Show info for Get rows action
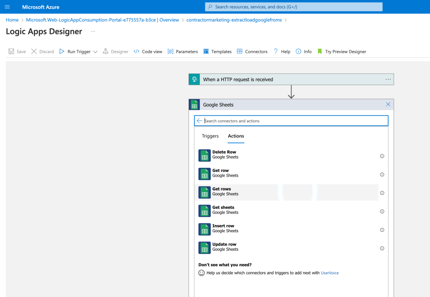Image resolution: width=430 pixels, height=297 pixels. point(382,193)
